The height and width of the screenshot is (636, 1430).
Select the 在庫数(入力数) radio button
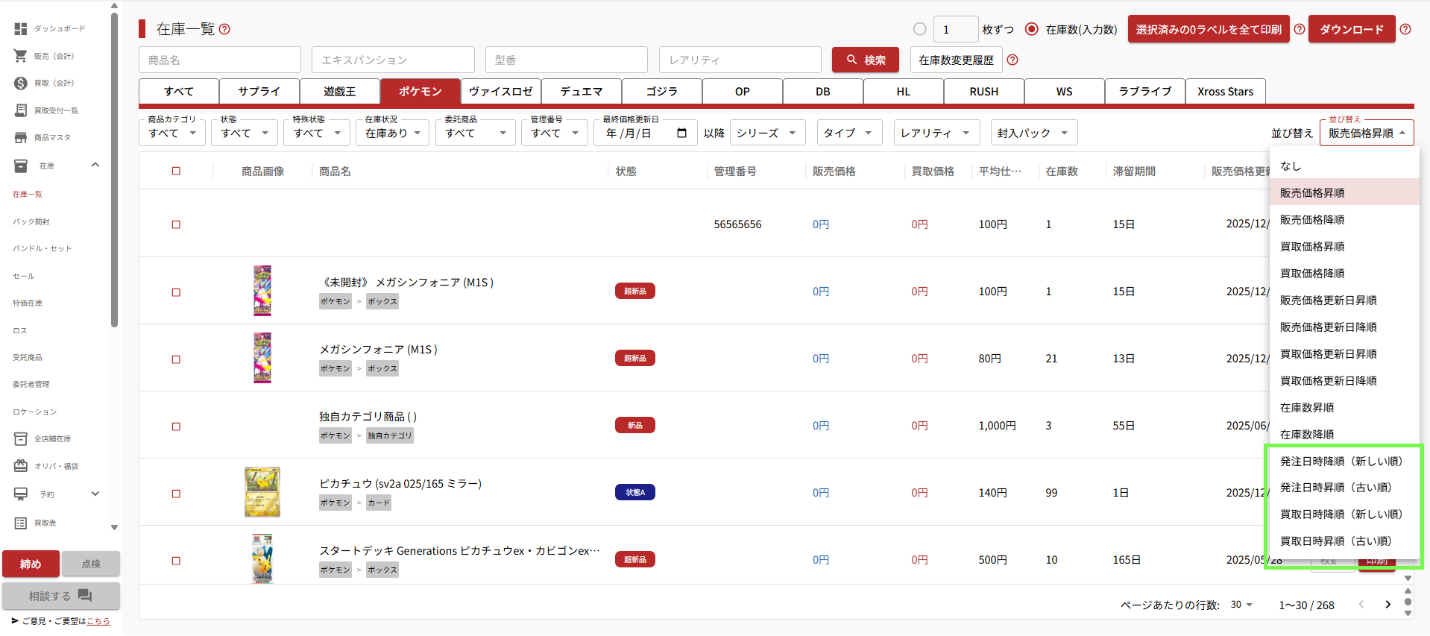pos(1032,29)
